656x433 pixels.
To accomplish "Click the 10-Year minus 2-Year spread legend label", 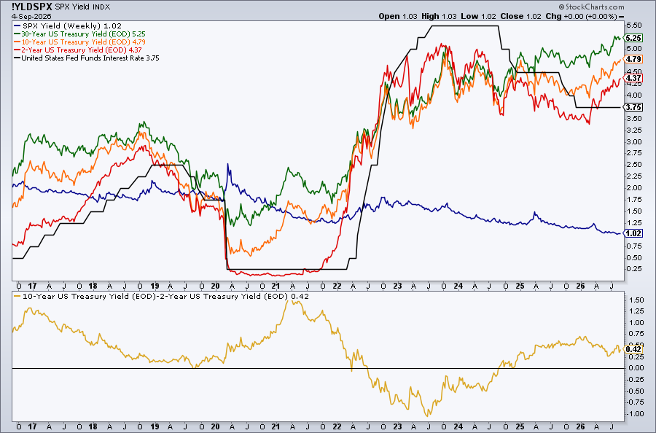I will click(x=161, y=297).
